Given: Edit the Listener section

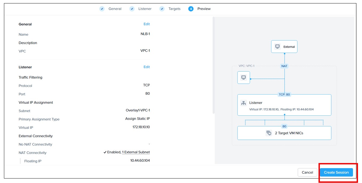Looking at the screenshot, I should point(146,67).
